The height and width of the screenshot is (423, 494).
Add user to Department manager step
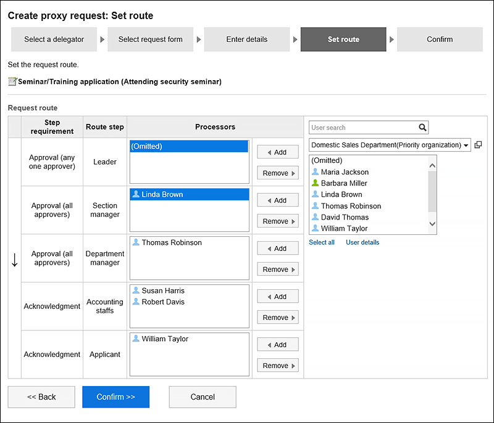pyautogui.click(x=277, y=248)
